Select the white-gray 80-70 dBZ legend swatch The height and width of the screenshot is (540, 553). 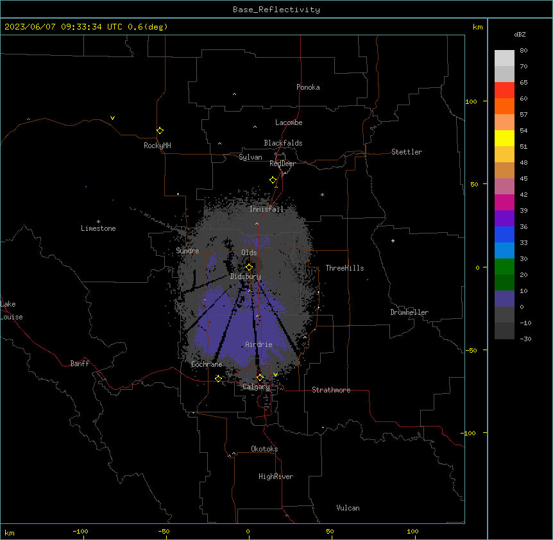504,58
